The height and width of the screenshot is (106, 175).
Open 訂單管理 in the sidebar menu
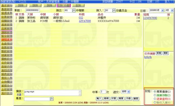(x=7, y=17)
